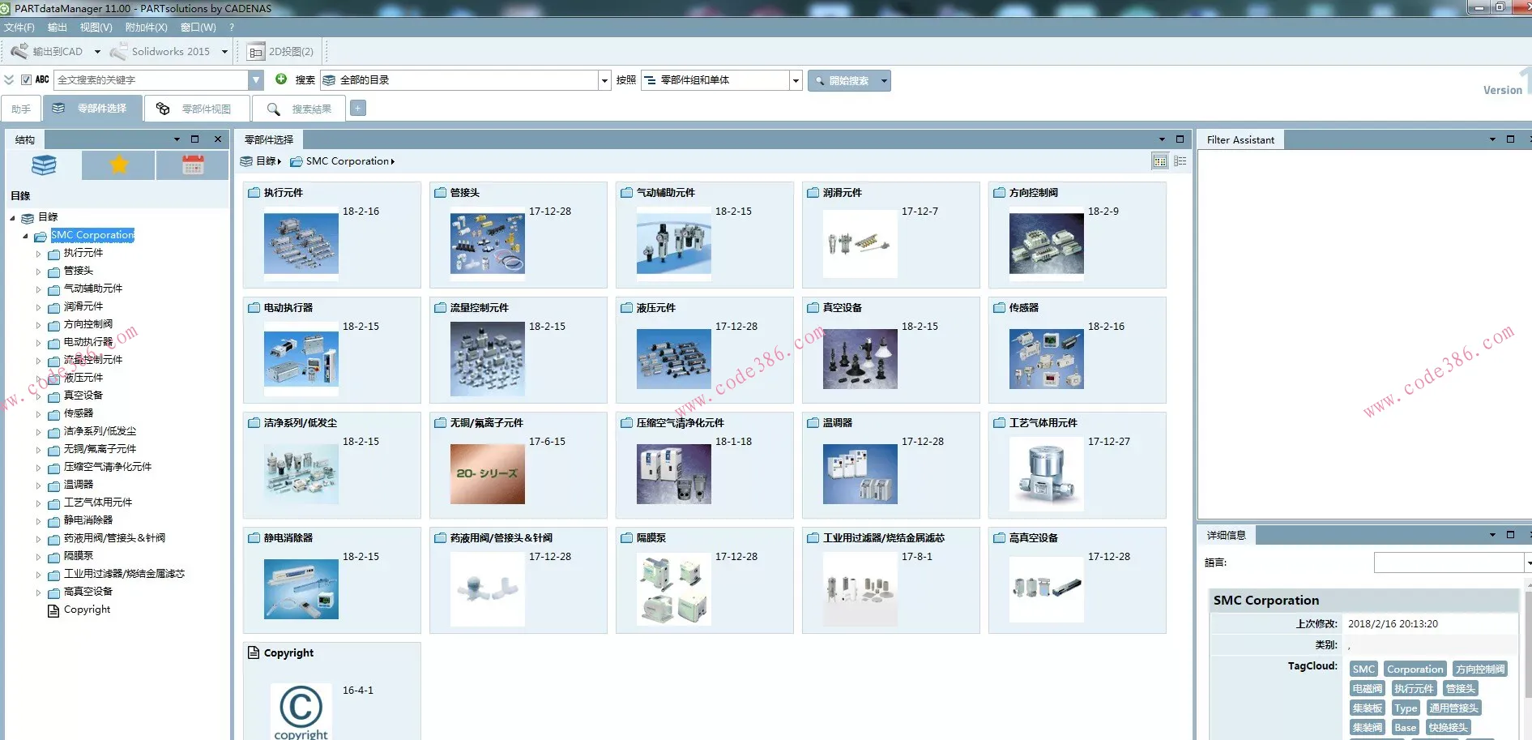The width and height of the screenshot is (1532, 740).
Task: Switch to the 搜索結果 tab
Action: tap(300, 109)
